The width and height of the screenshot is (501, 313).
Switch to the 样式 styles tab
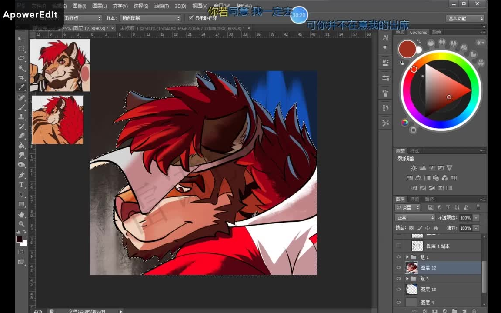pos(414,151)
